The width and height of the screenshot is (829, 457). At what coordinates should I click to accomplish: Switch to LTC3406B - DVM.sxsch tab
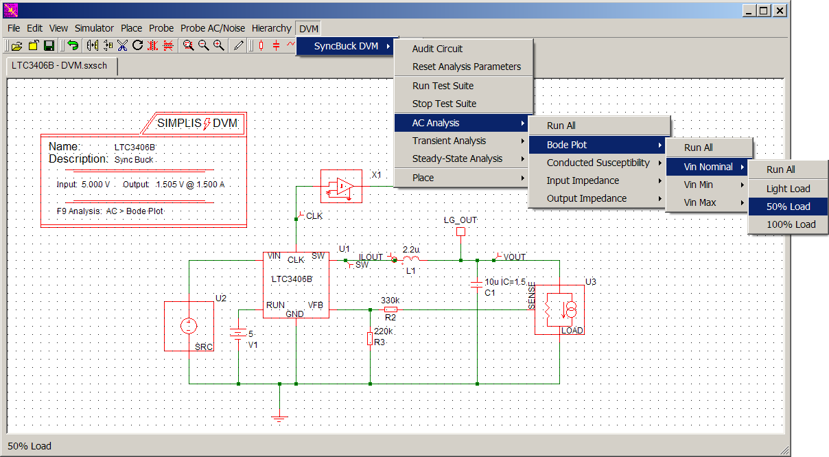(60, 66)
